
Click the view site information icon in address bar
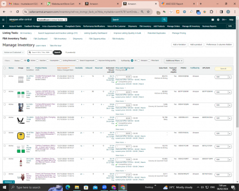pos(25,11)
